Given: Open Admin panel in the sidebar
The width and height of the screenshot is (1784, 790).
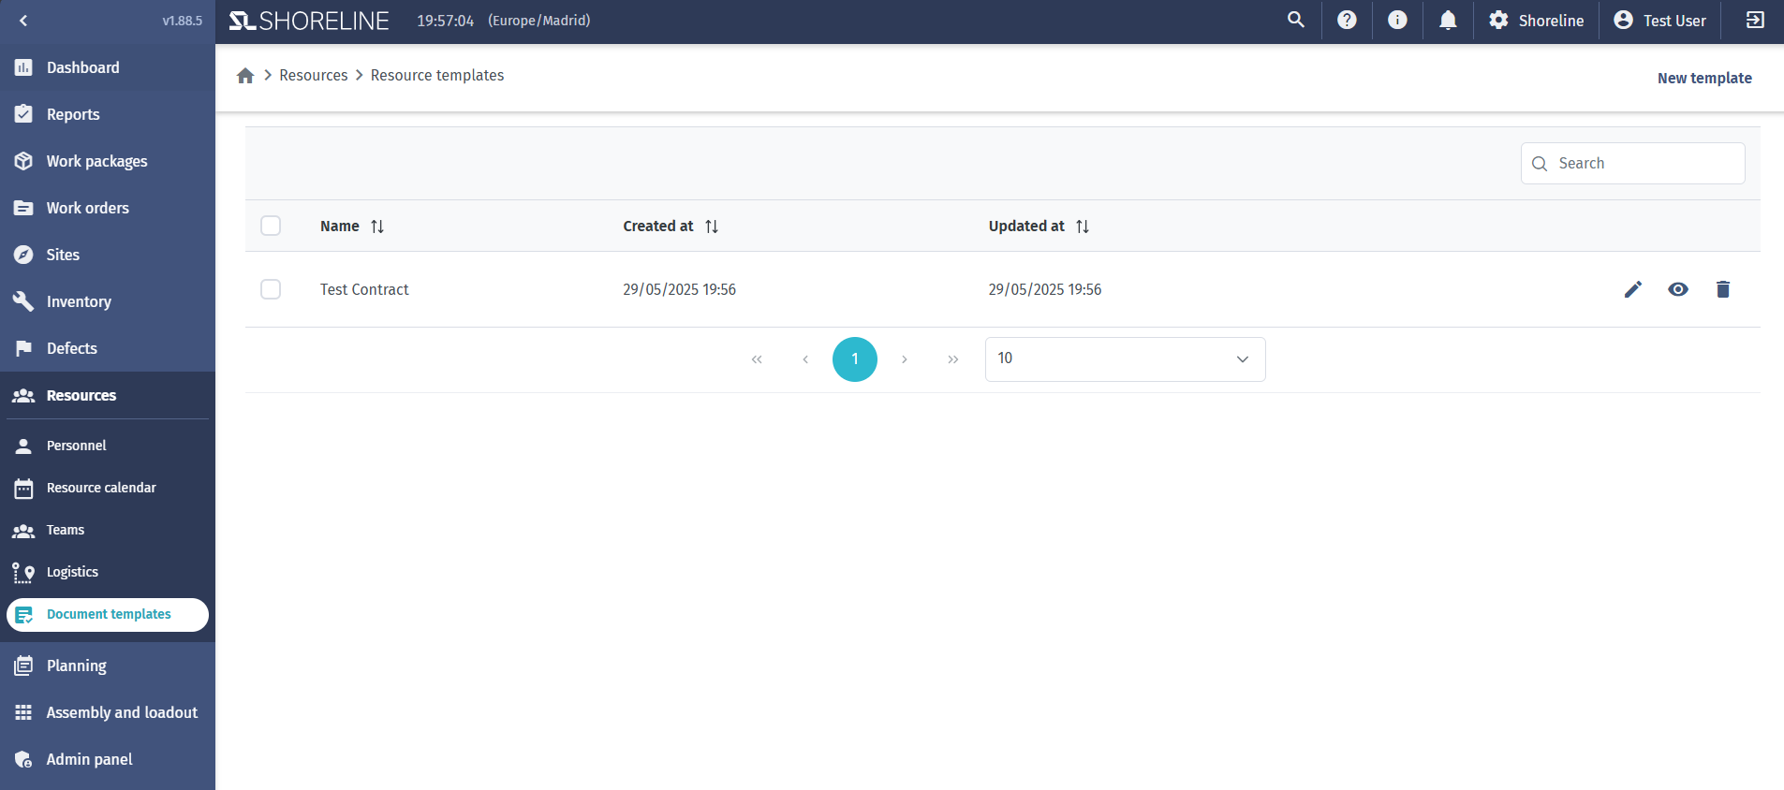Looking at the screenshot, I should point(108,759).
